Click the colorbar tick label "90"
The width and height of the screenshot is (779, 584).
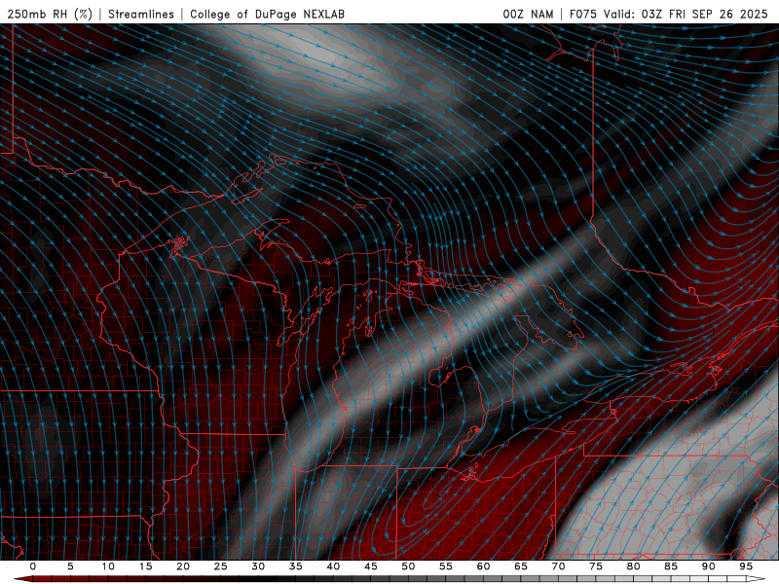(709, 566)
